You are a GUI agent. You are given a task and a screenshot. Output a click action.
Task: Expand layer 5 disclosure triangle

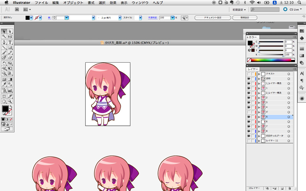pyautogui.click(x=259, y=117)
